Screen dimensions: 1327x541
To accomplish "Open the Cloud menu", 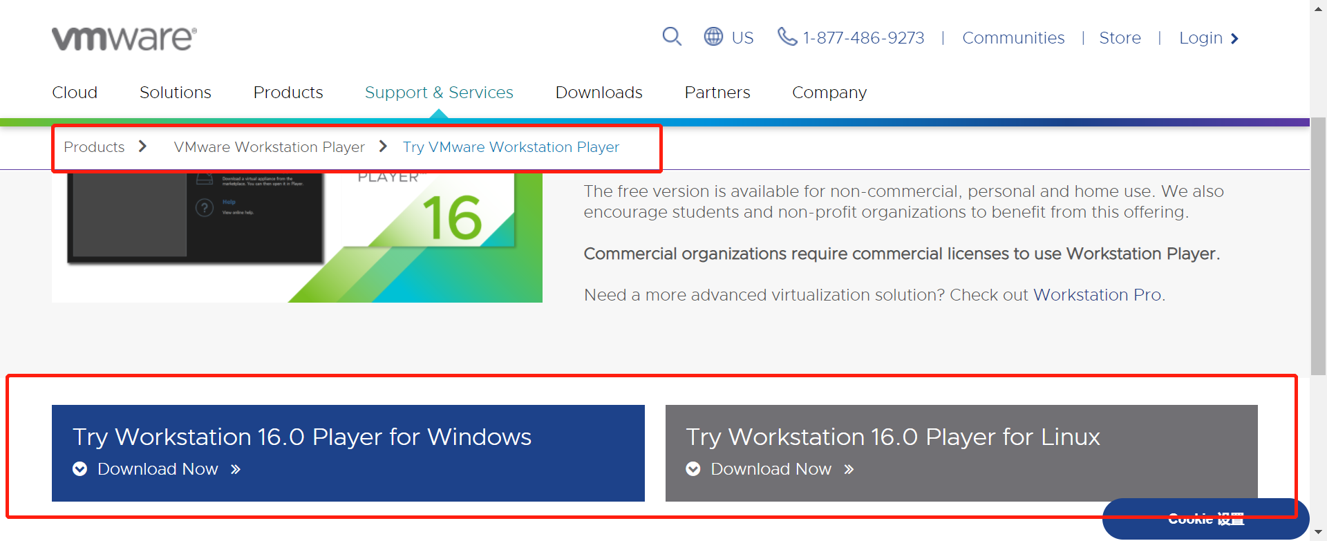I will coord(75,93).
